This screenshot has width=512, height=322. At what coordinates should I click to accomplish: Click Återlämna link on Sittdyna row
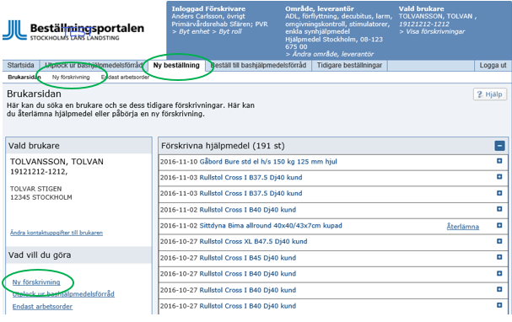point(463,227)
